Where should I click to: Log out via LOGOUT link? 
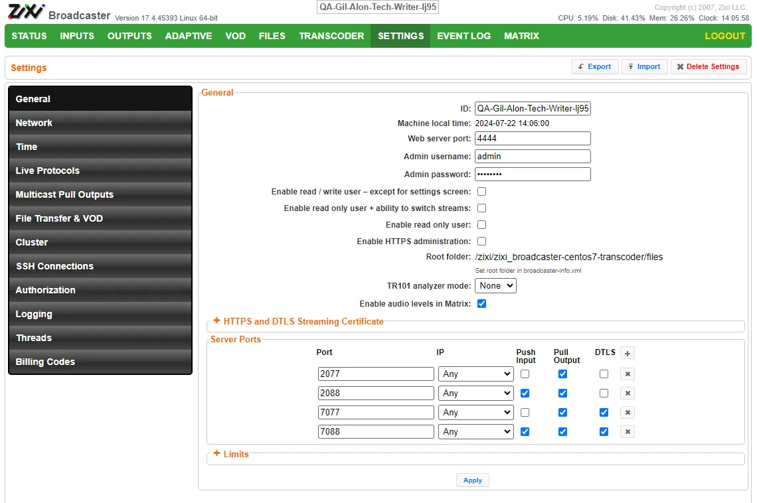pyautogui.click(x=724, y=36)
